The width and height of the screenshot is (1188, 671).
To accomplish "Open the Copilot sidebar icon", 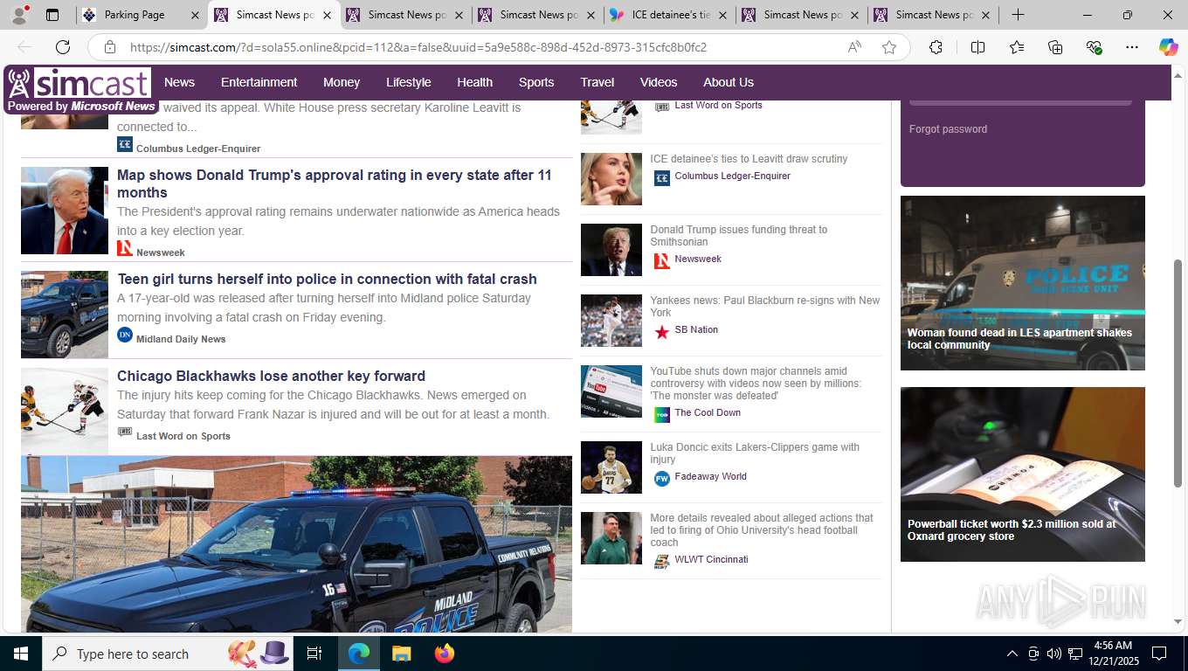I will tap(1168, 47).
